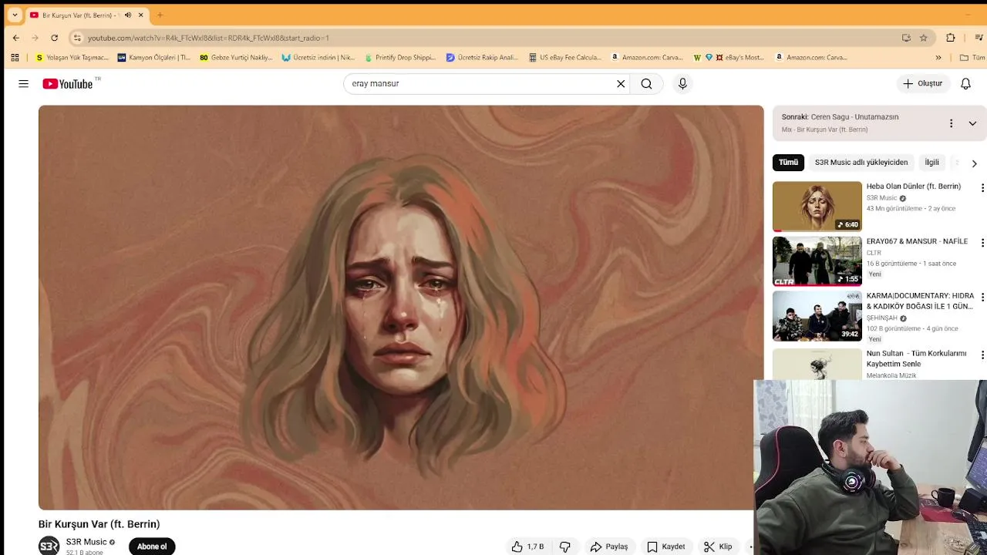987x555 pixels.
Task: Open the YouTube guide hamburger menu
Action: 23,83
